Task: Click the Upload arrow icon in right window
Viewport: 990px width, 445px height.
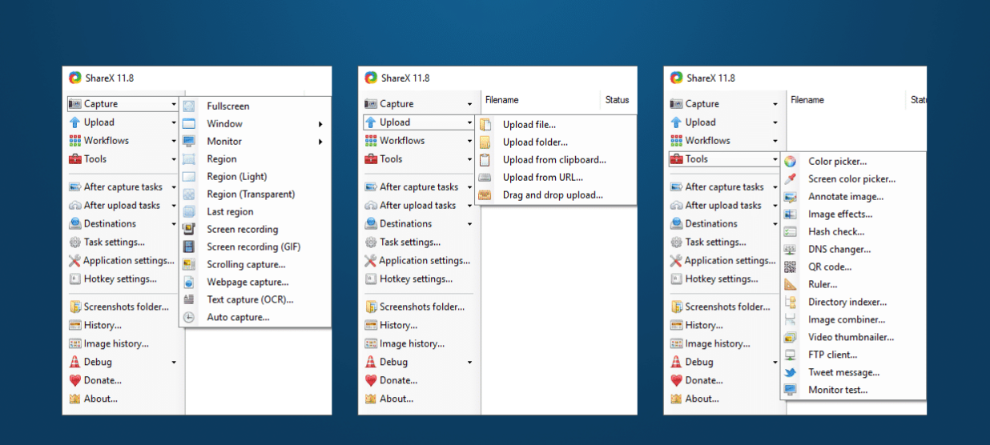Action: pos(676,122)
